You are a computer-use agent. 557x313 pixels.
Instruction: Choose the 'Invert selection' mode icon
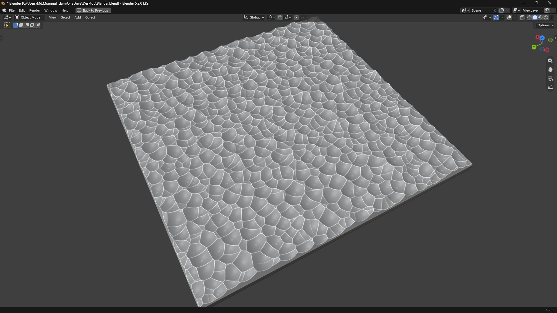point(32,26)
